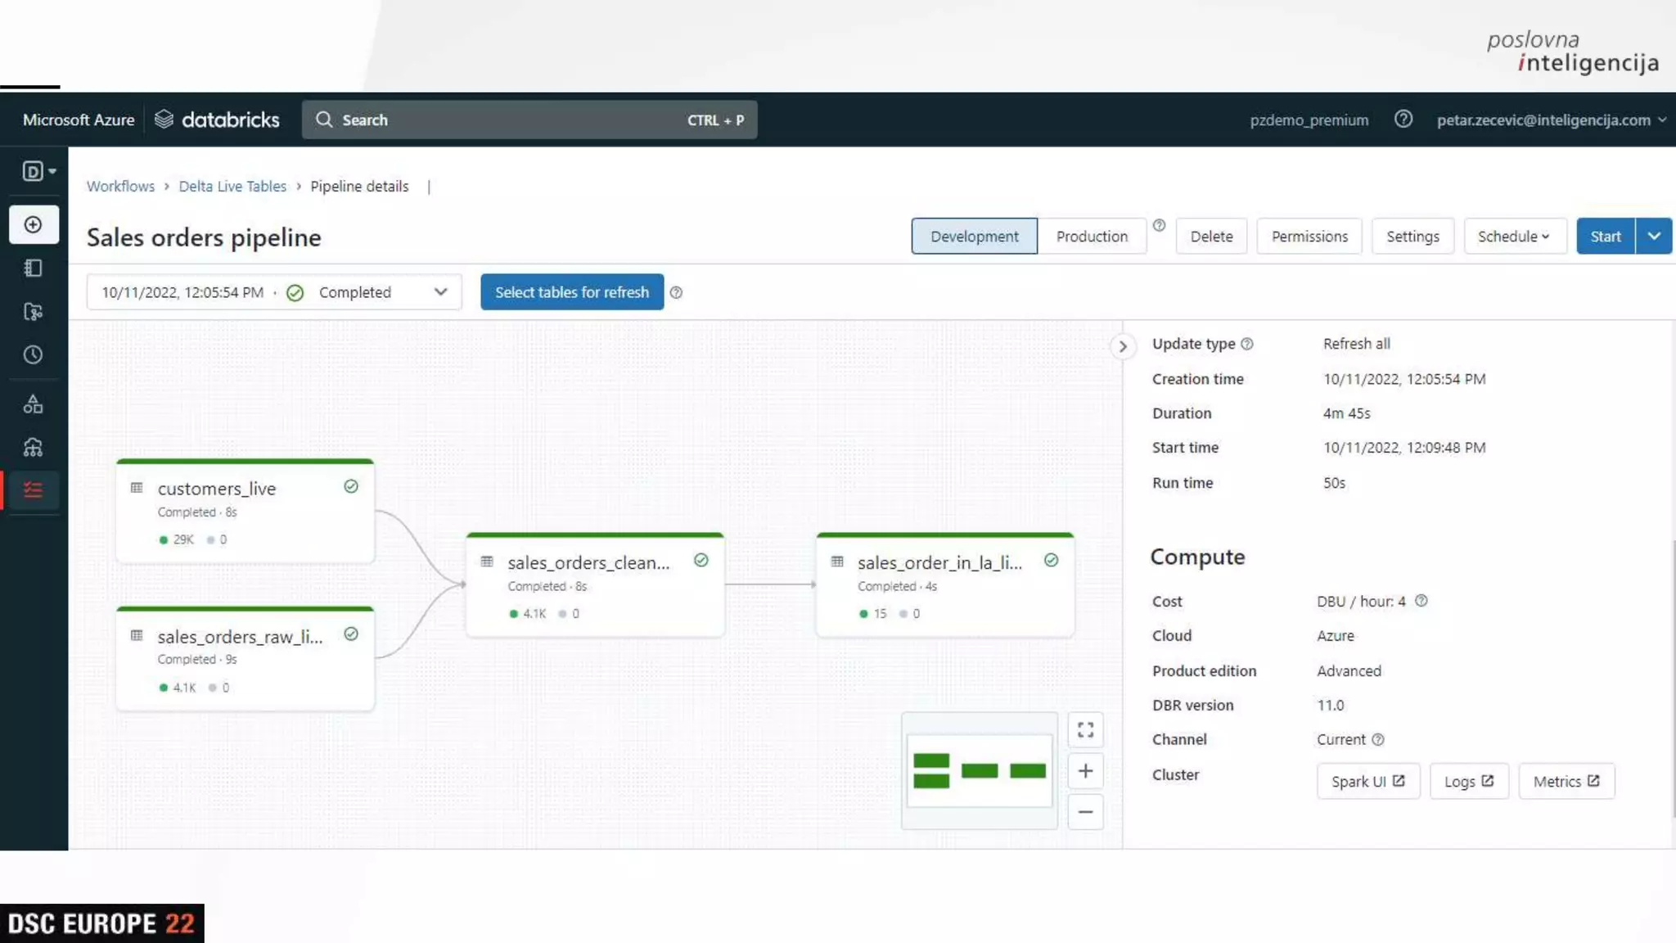The image size is (1676, 943).
Task: Switch pipeline mode to Production
Action: 1091,237
